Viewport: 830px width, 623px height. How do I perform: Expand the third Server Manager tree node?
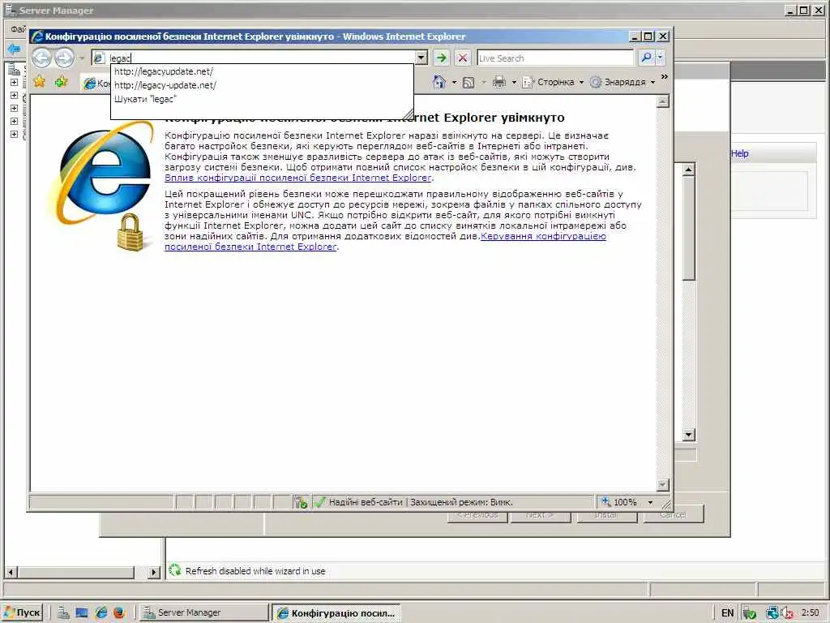[15, 108]
